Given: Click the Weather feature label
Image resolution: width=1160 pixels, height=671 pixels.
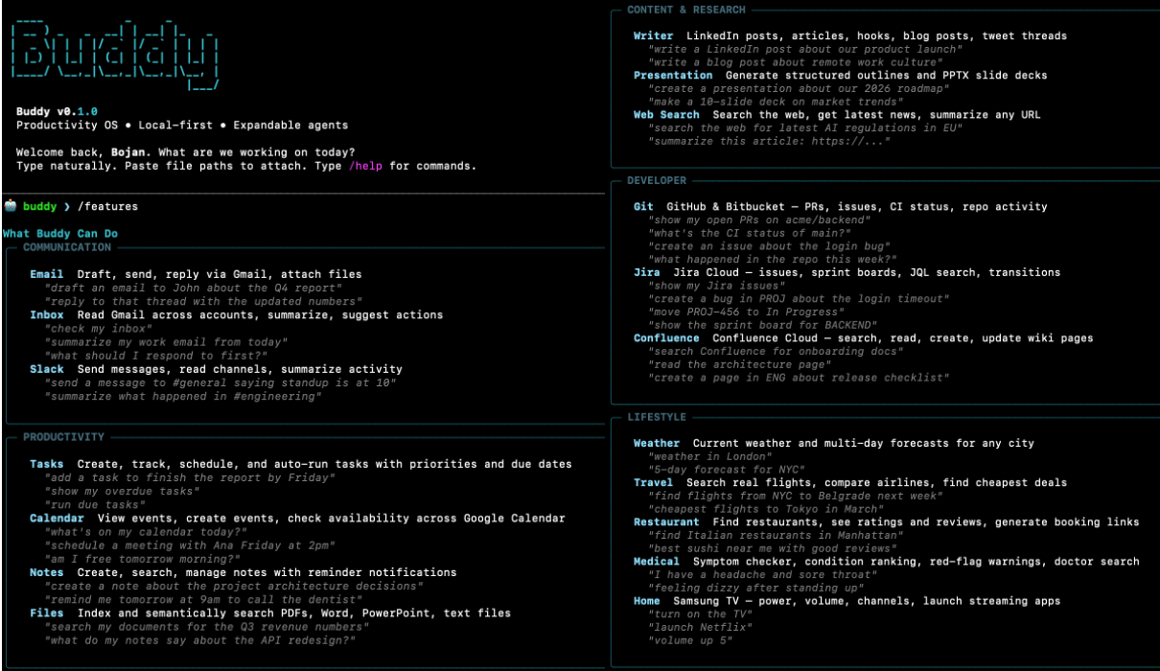Looking at the screenshot, I should (x=657, y=443).
